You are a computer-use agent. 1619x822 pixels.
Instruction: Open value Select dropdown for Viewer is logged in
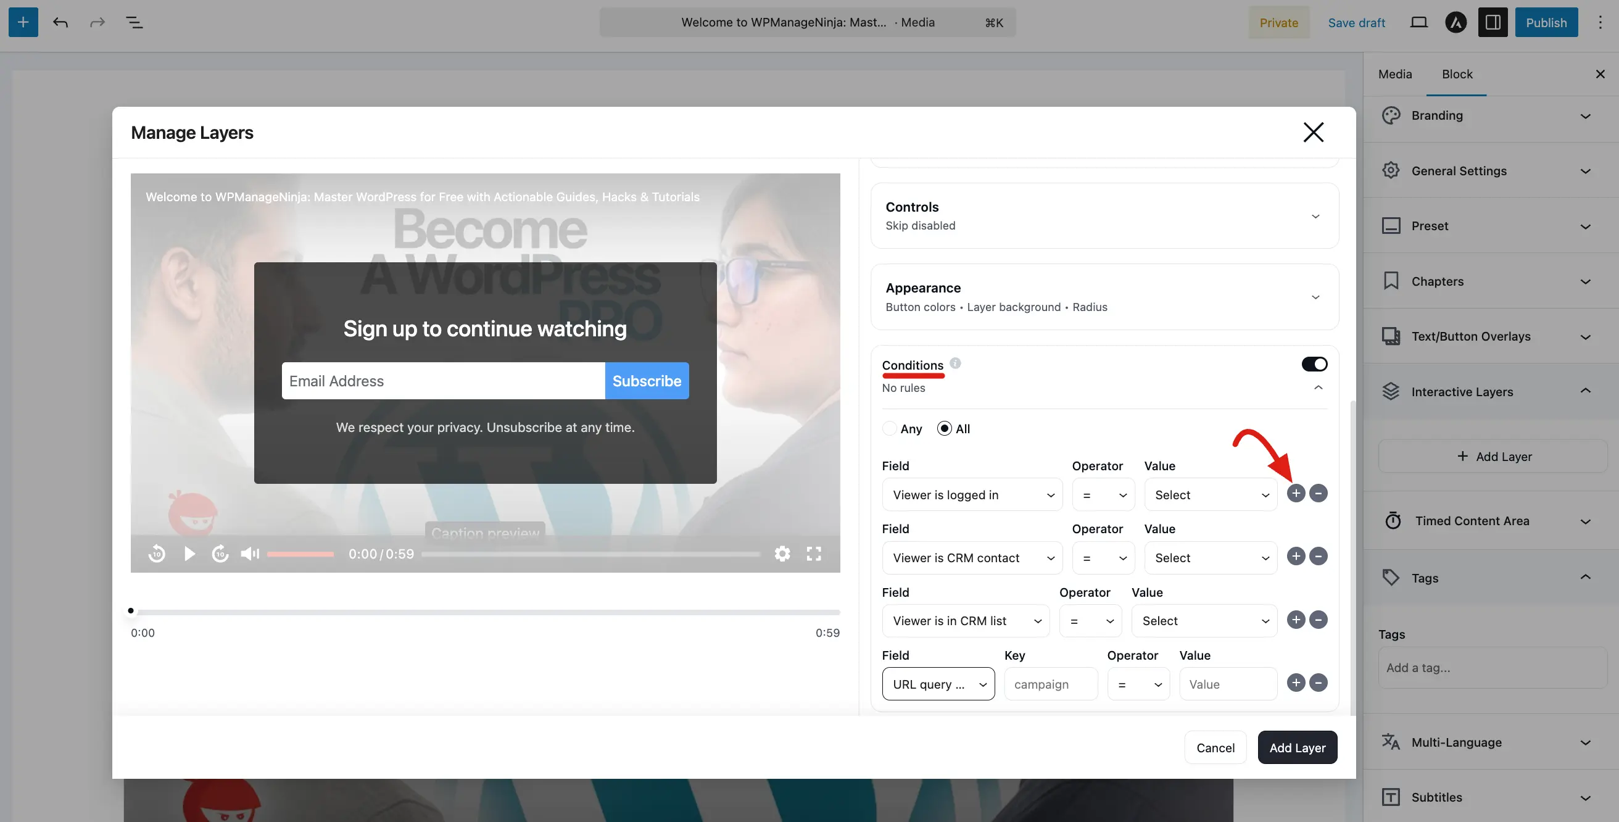point(1211,494)
